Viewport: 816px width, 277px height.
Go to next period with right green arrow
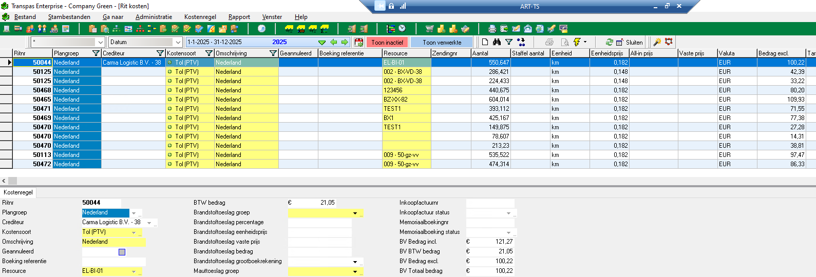pyautogui.click(x=345, y=42)
